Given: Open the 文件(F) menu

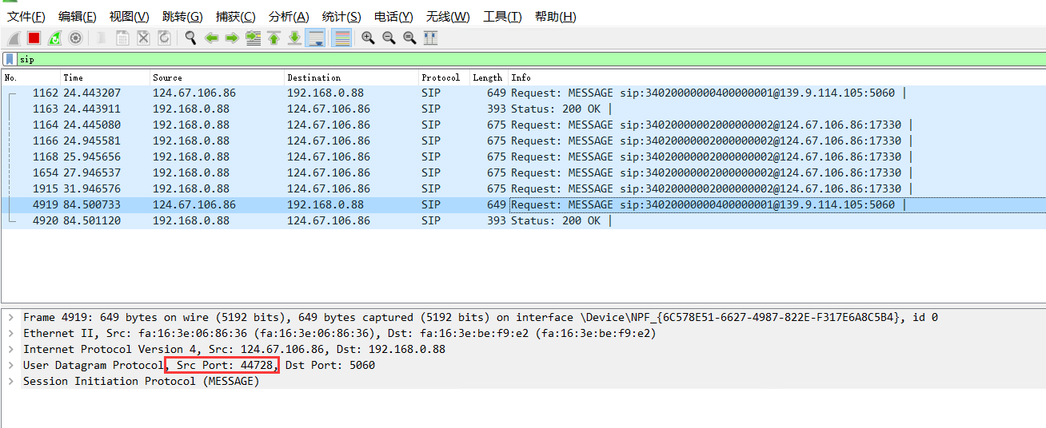Looking at the screenshot, I should pyautogui.click(x=26, y=17).
